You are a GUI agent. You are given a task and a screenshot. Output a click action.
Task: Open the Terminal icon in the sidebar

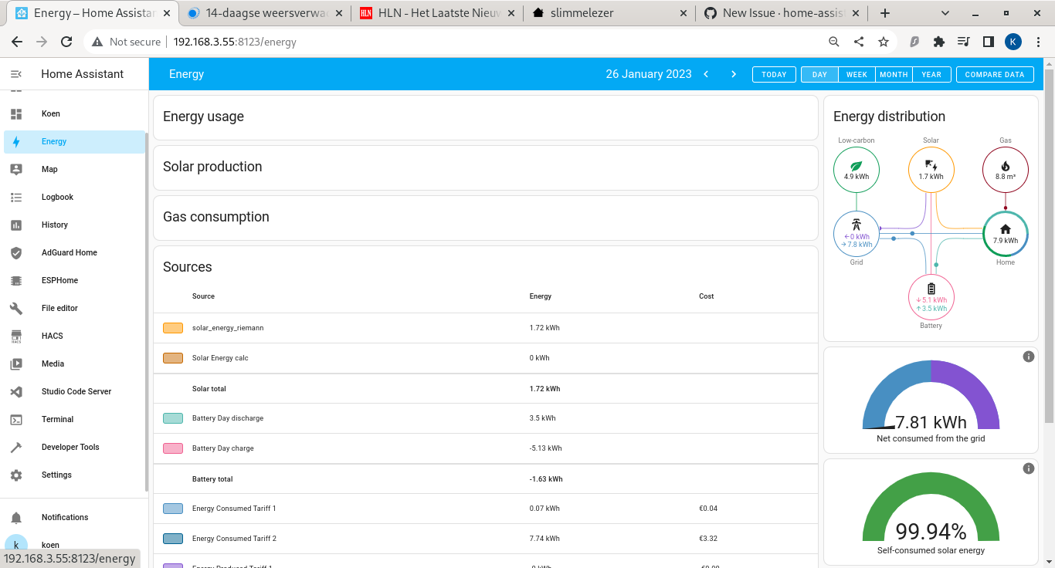[17, 419]
